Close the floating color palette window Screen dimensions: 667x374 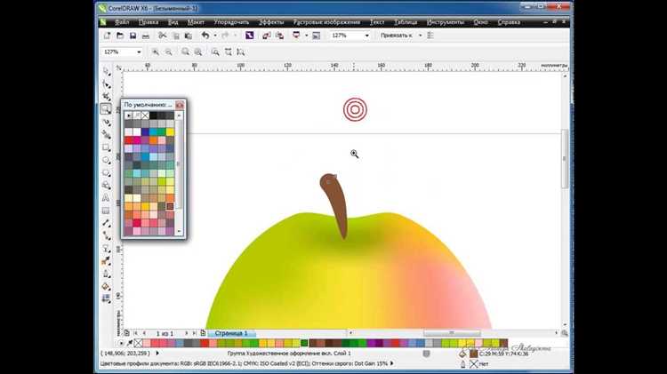[x=180, y=105]
